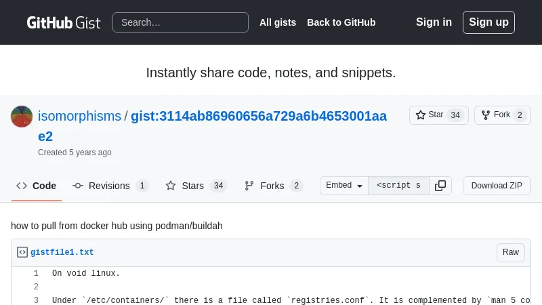Click the file code icon beside gistfile1.txt
The height and width of the screenshot is (305, 542).
pyautogui.click(x=22, y=252)
